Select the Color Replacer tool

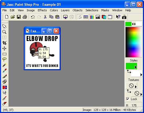4,87
